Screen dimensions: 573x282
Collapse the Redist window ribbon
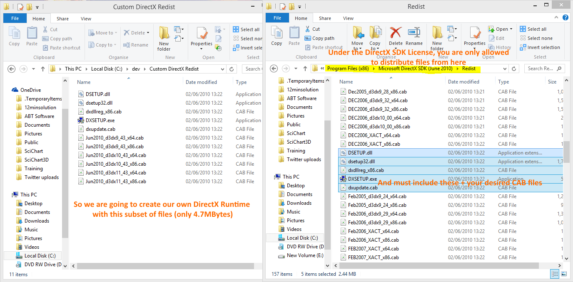tap(557, 17)
